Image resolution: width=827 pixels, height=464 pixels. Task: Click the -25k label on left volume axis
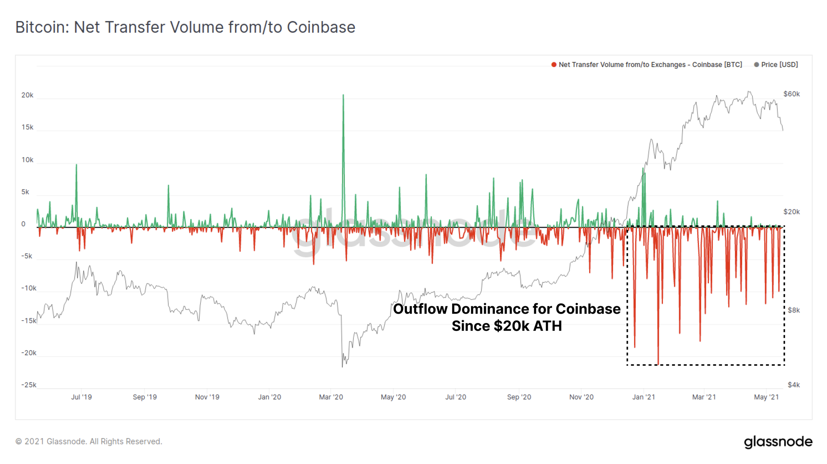point(29,385)
